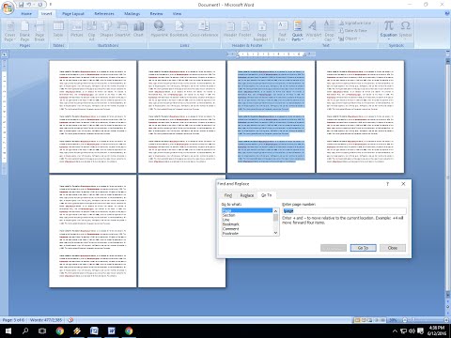Expand the Quick Parts dropdown
The image size is (451, 338).
[297, 31]
